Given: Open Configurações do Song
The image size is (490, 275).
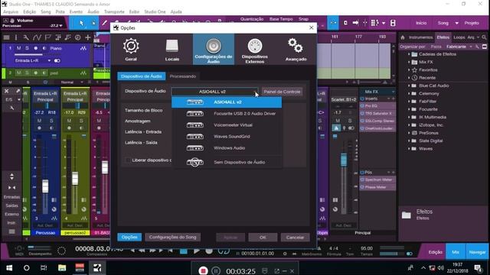Looking at the screenshot, I should coord(173,237).
